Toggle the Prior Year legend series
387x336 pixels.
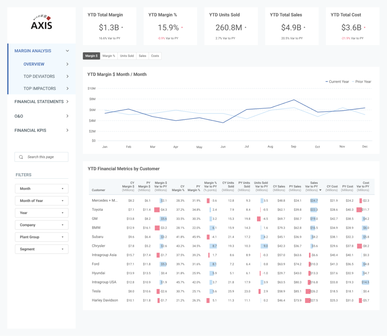coord(362,82)
